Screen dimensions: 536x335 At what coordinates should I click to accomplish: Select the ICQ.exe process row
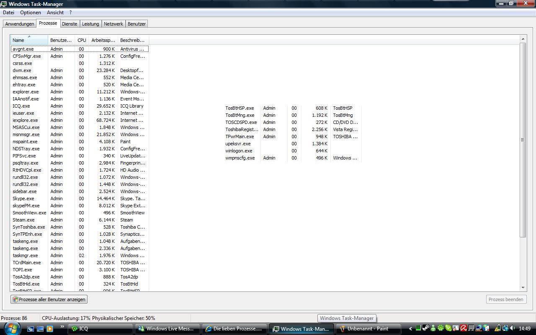click(80, 106)
